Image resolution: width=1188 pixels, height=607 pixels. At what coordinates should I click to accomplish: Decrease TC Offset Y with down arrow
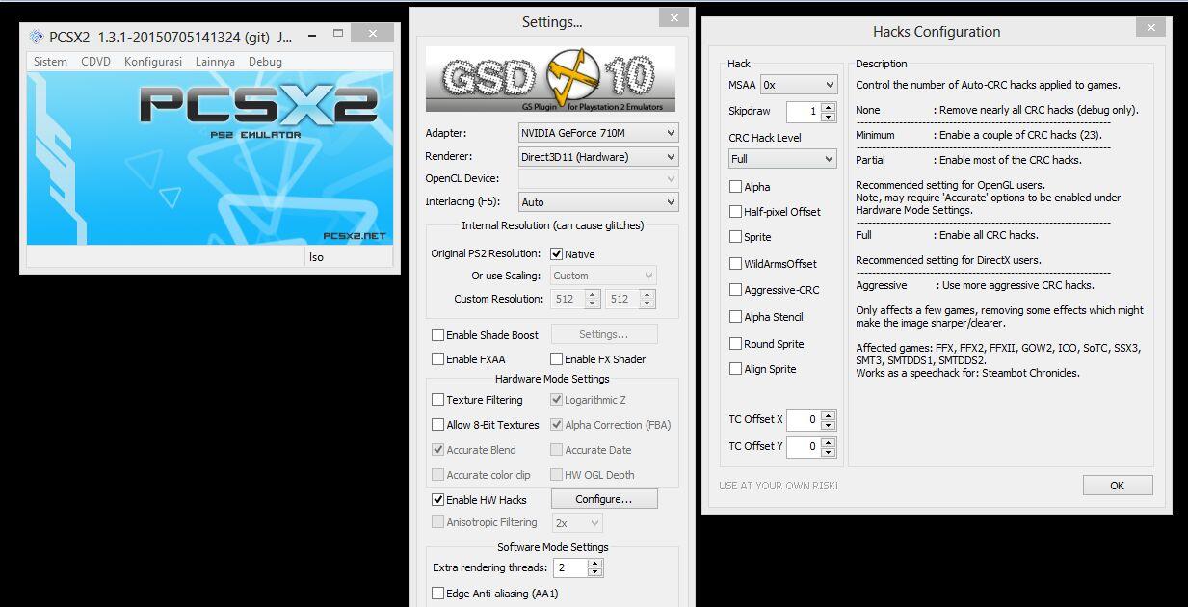[829, 451]
